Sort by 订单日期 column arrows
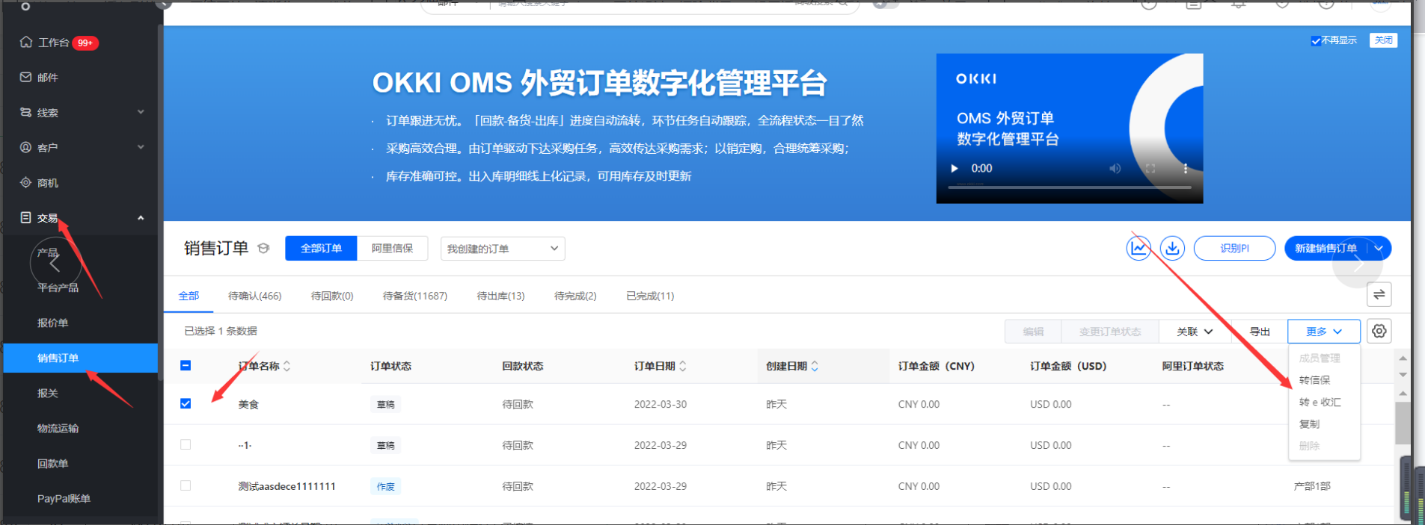The width and height of the screenshot is (1425, 525). point(682,366)
